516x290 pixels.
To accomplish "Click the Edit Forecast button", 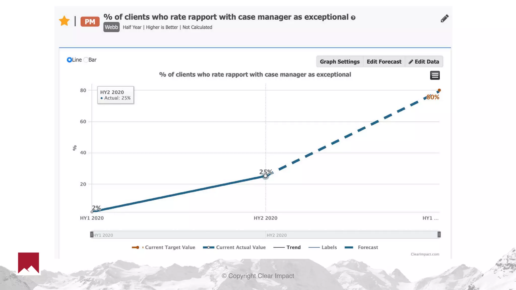I will coord(384,62).
